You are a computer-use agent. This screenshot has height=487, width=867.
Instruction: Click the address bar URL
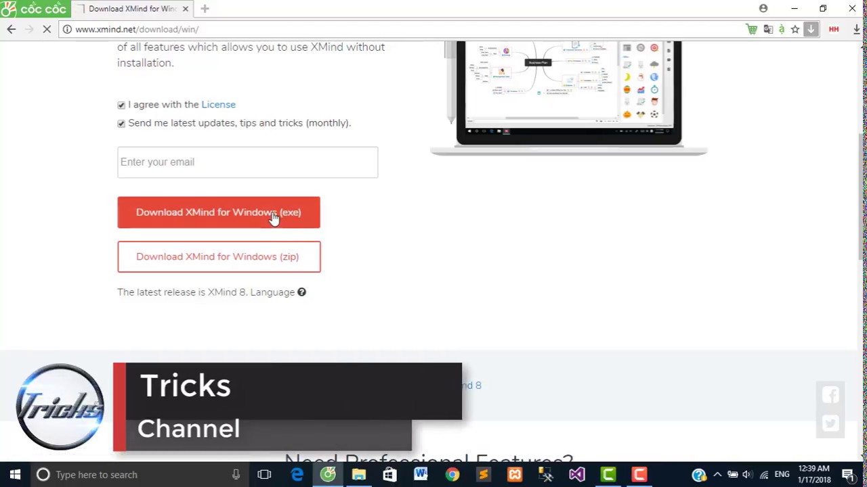pyautogui.click(x=137, y=29)
